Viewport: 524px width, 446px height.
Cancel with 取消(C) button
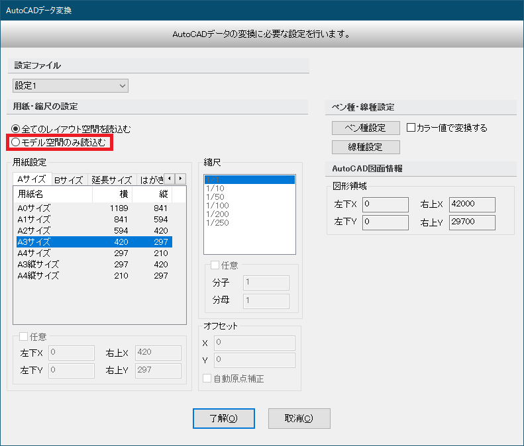click(299, 418)
